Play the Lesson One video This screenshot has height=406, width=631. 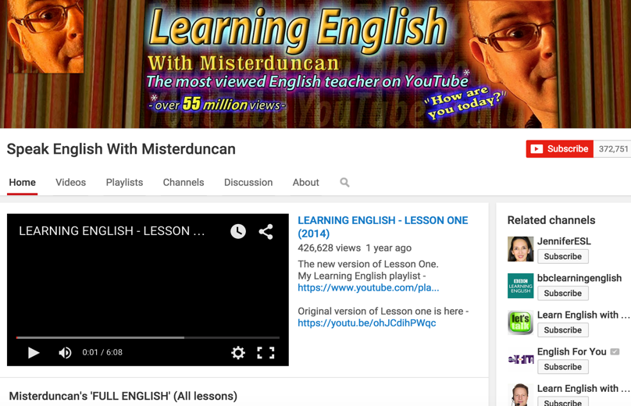click(x=34, y=353)
